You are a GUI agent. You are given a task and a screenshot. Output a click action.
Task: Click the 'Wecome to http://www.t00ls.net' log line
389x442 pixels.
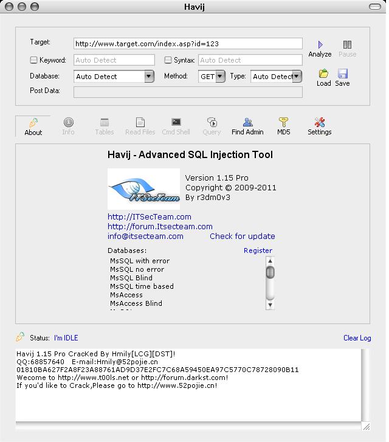[x=122, y=378]
